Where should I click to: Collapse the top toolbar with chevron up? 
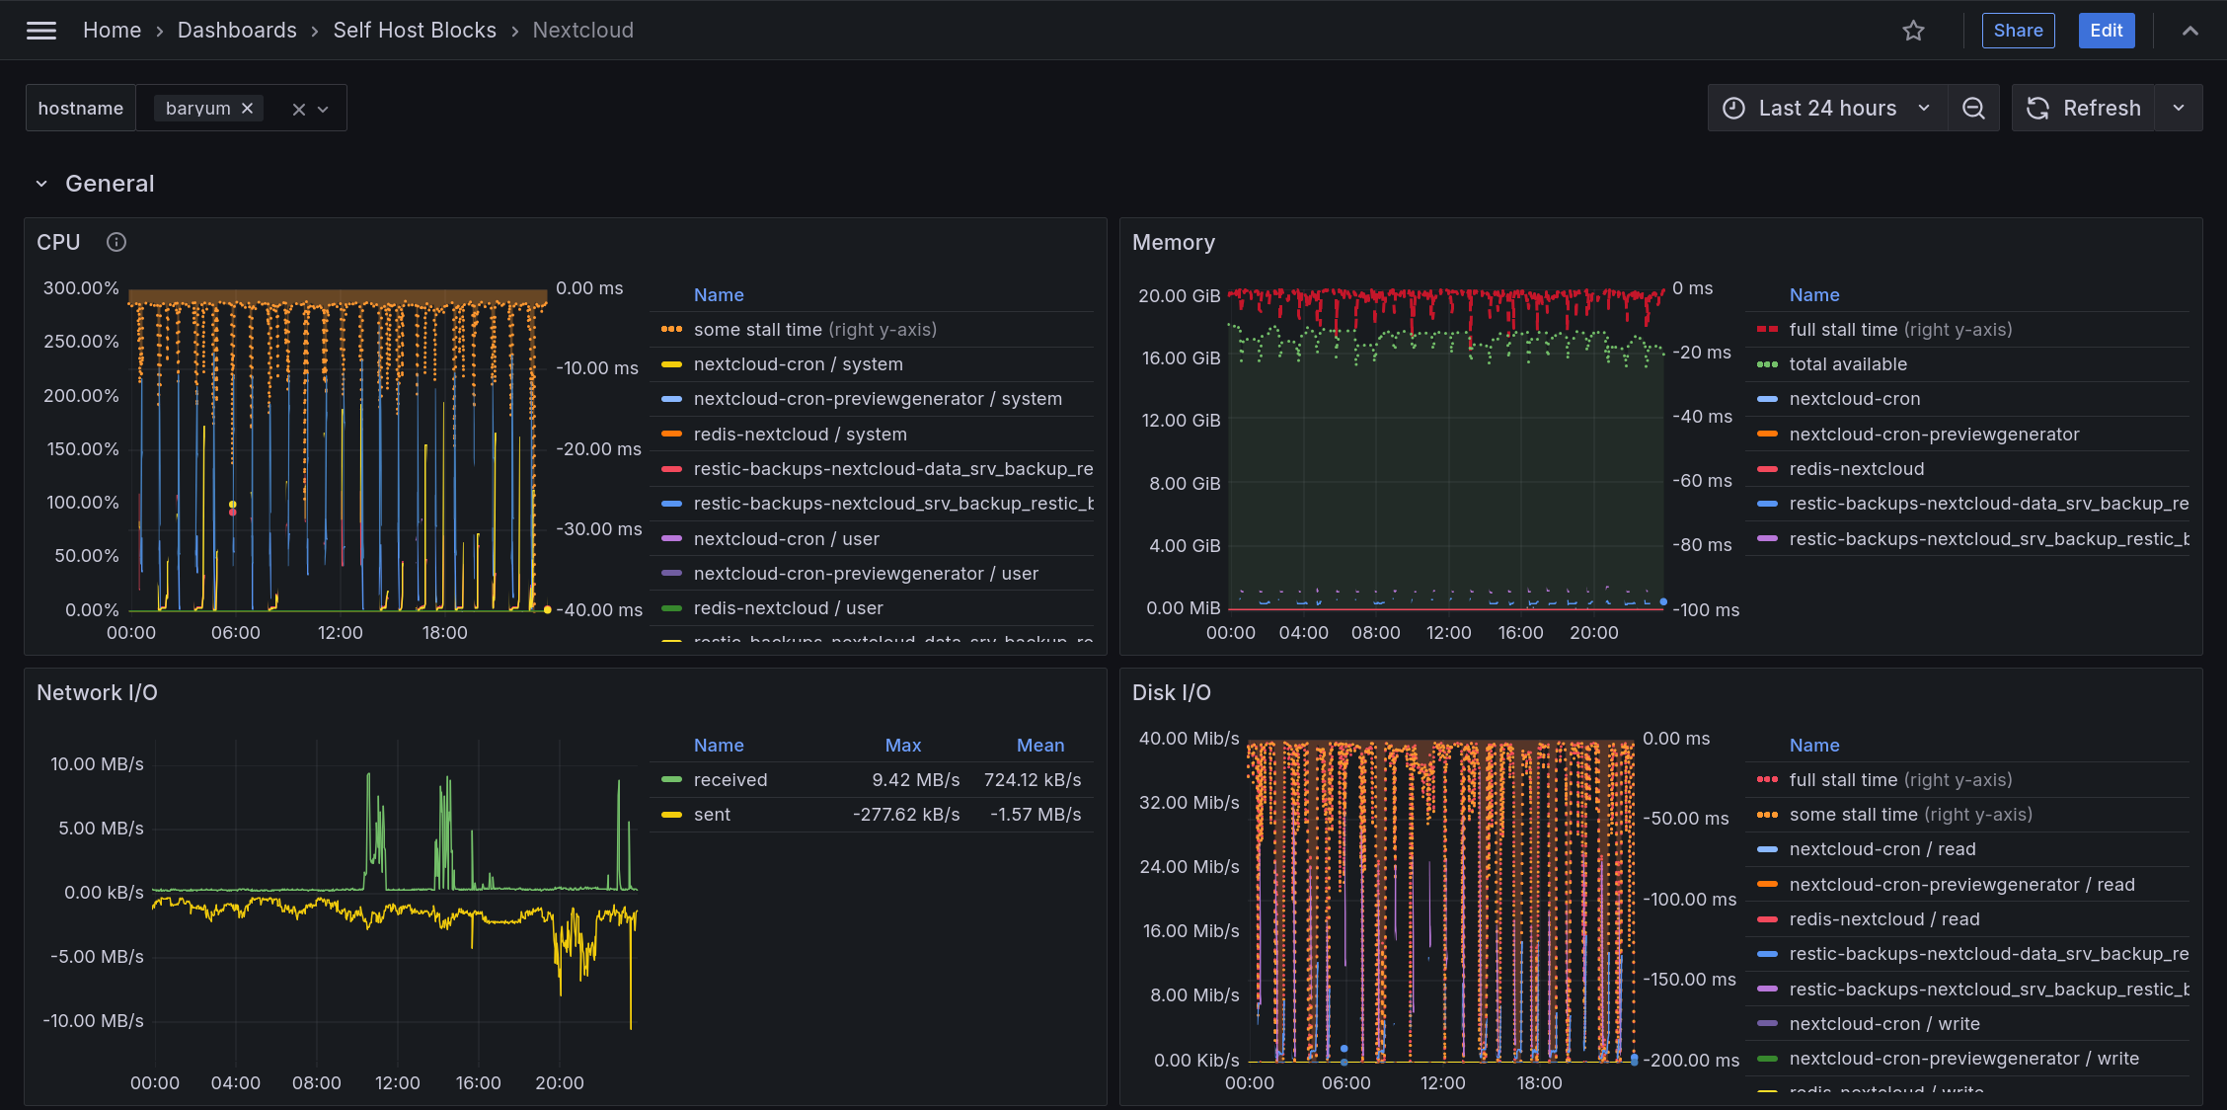coord(2189,31)
